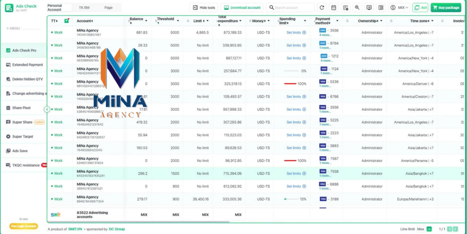Click the Search account input field
This screenshot has width=467, height=234.
pyautogui.click(x=290, y=8)
